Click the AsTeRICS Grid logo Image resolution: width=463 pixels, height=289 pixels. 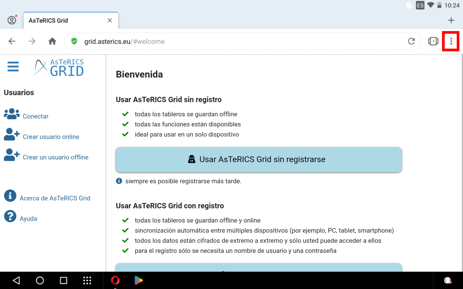click(x=58, y=67)
